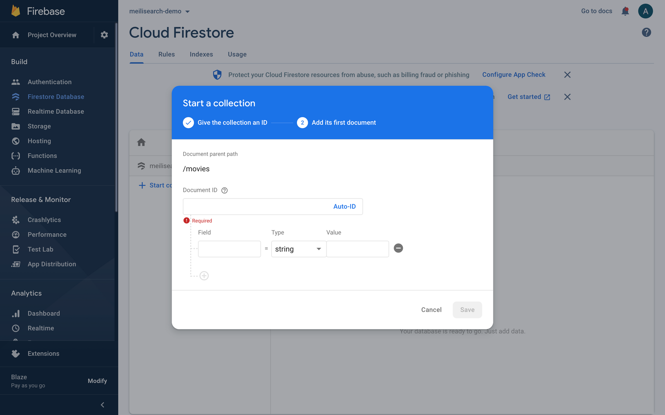Viewport: 665px width, 415px height.
Task: Click the Crashlytics sidebar icon
Action: 15,219
